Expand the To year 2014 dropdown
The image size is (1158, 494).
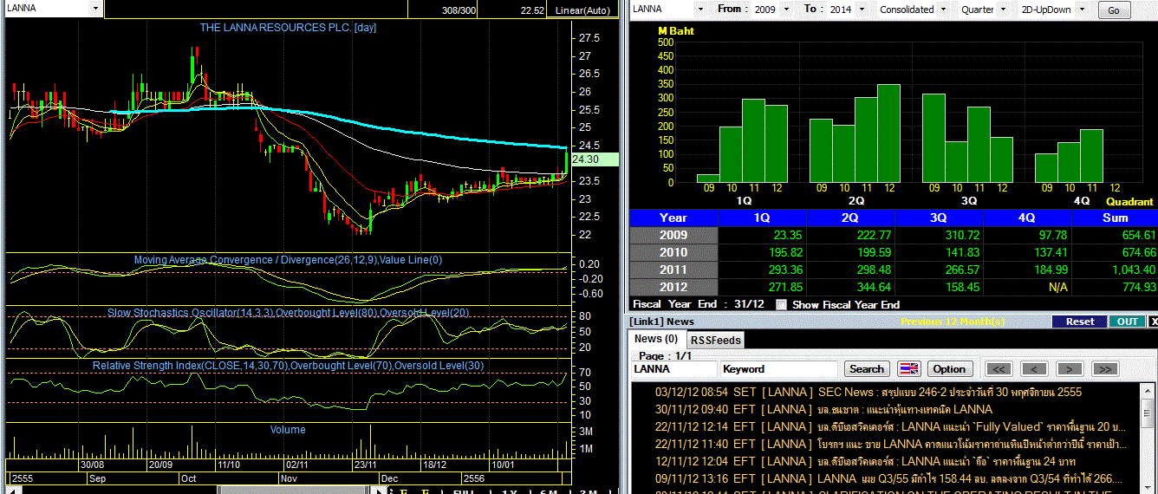click(860, 10)
